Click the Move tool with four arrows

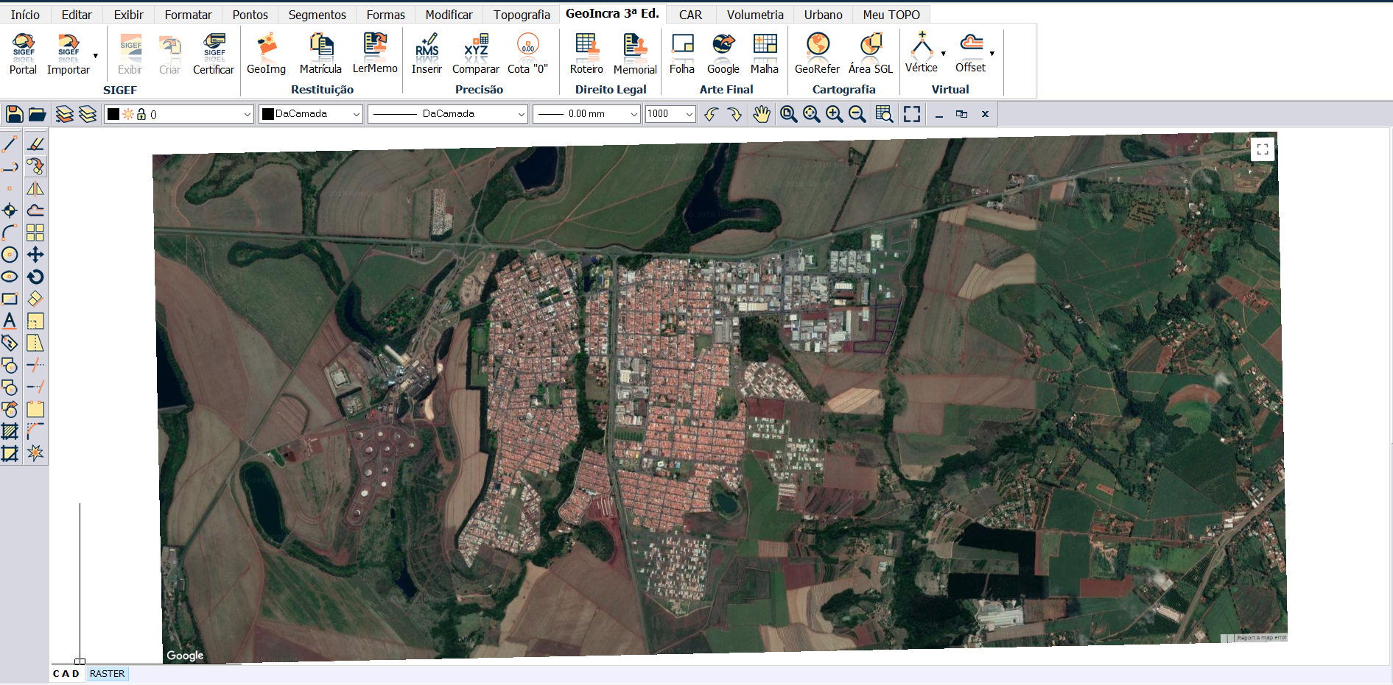click(35, 255)
